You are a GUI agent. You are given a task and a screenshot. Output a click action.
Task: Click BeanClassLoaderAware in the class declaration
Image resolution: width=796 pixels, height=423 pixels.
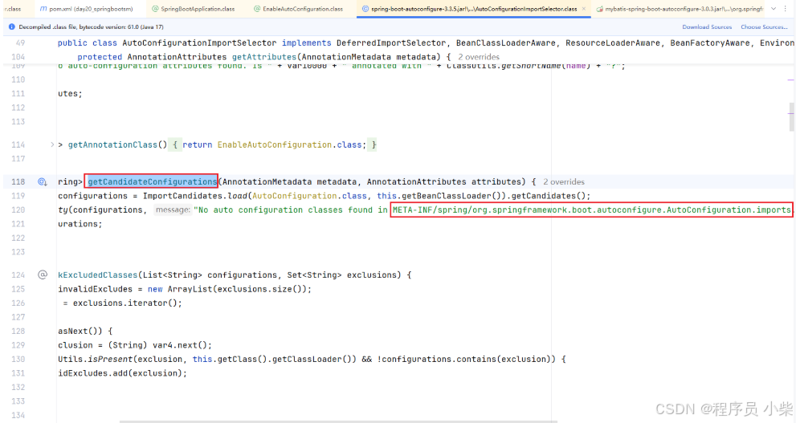[505, 43]
